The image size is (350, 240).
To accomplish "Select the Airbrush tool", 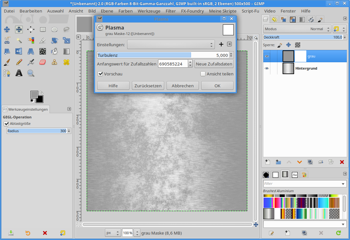I will (31, 62).
